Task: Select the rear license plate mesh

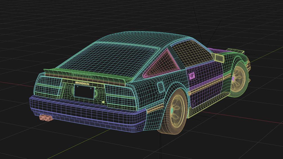Action: 84,92
